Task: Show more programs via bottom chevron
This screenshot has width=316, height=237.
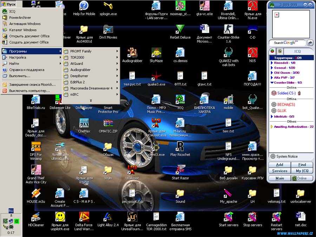Action: [91, 100]
